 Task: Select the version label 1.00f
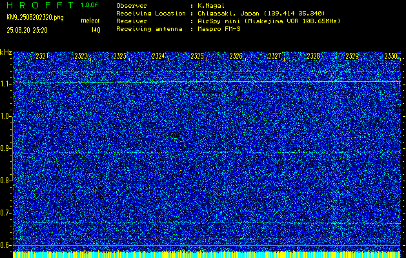point(89,5)
